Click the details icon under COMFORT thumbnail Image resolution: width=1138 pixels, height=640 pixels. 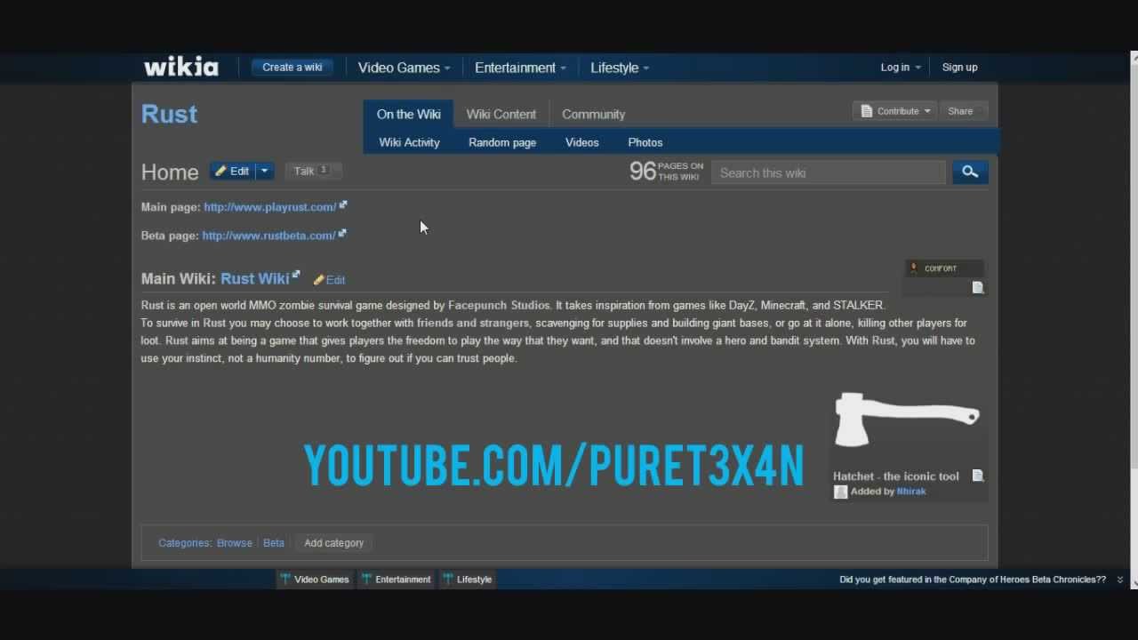point(978,287)
